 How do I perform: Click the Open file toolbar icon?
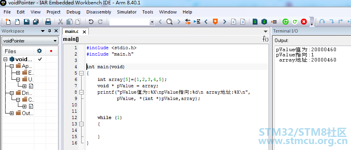tap(17, 22)
